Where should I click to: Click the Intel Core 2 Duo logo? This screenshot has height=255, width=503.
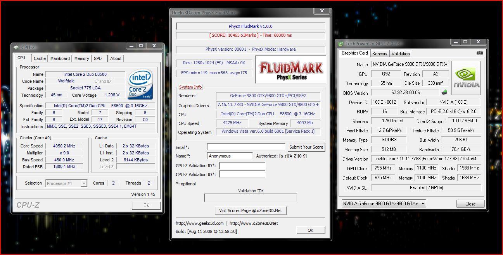tap(140, 84)
